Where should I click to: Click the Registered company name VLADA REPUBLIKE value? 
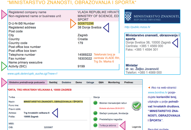(98, 12)
